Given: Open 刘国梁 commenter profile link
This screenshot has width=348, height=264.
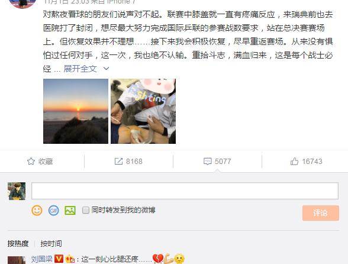Looking at the screenshot, I should [41, 259].
